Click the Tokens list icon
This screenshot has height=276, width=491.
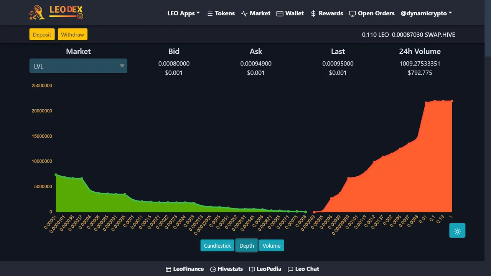coord(209,13)
